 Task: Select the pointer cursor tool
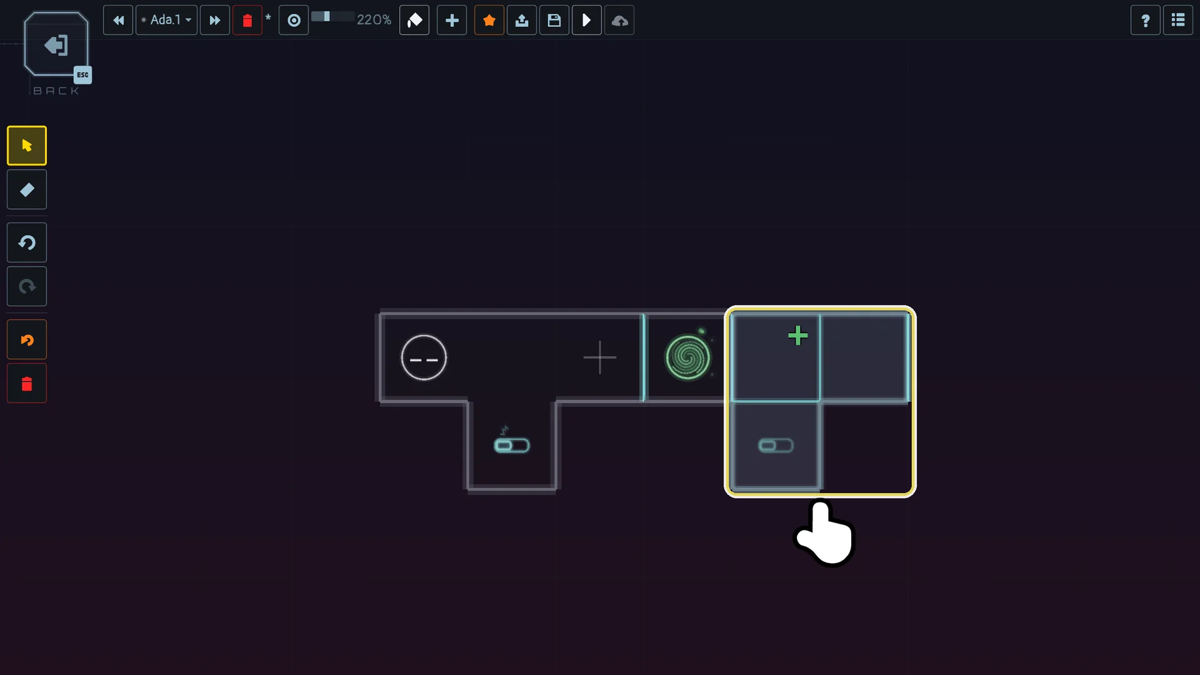27,146
